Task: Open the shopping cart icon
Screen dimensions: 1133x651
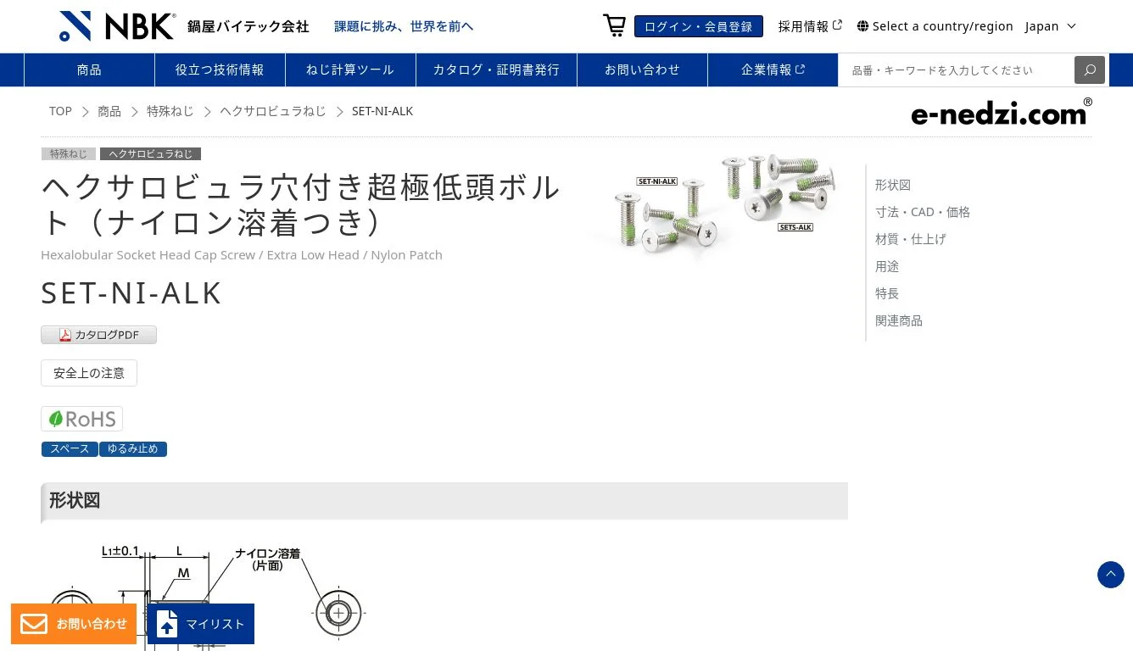Action: (x=614, y=25)
